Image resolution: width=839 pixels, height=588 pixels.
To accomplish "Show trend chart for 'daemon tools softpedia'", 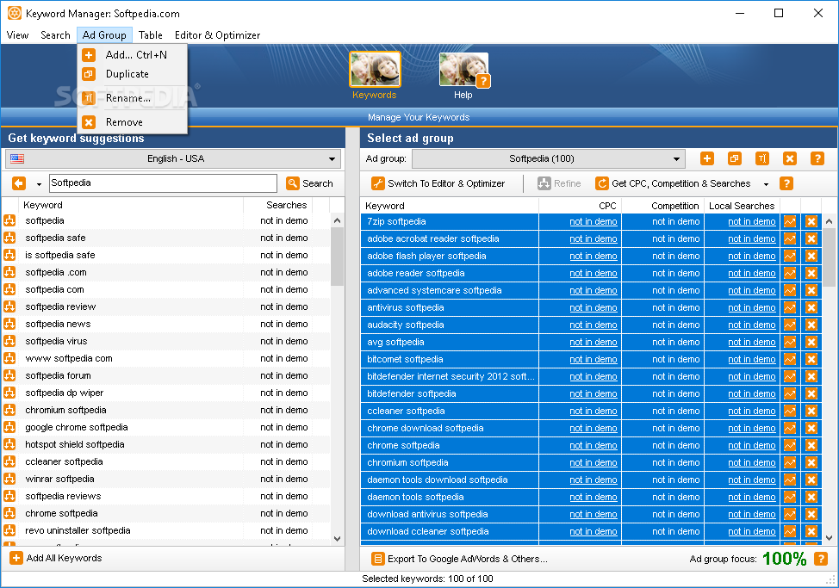I will (x=790, y=497).
